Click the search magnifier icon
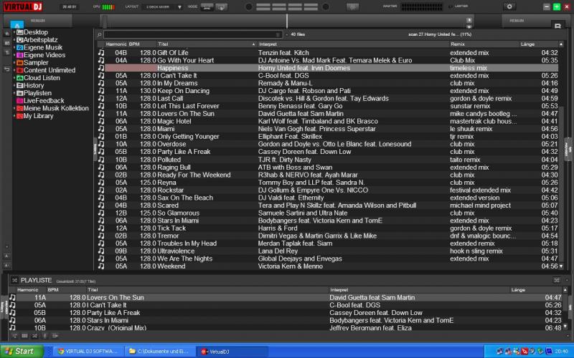Screen dimensions: 574x358 point(99,34)
